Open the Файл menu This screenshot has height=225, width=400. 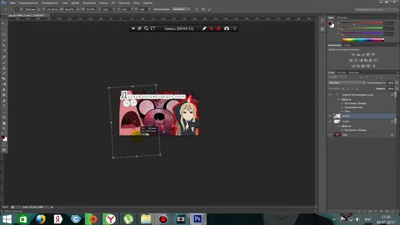click(x=12, y=2)
